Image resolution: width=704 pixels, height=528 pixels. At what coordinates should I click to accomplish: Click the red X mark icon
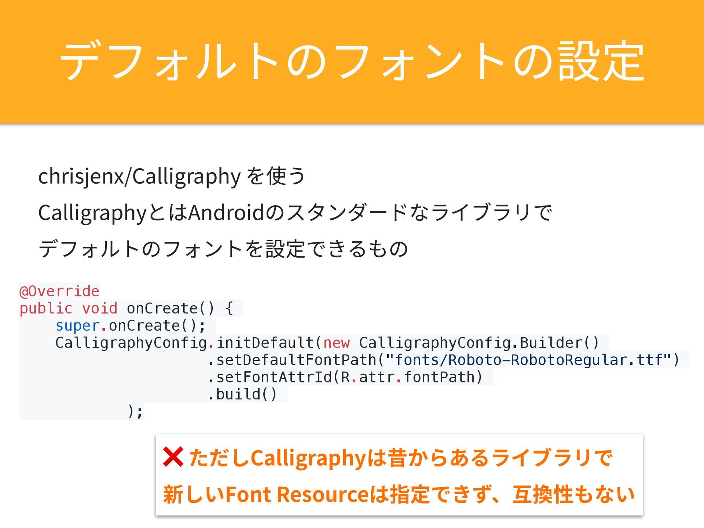(173, 457)
